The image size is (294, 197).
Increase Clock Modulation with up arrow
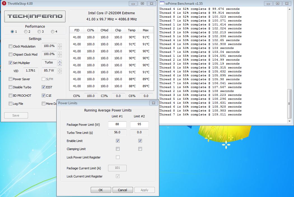60,45
